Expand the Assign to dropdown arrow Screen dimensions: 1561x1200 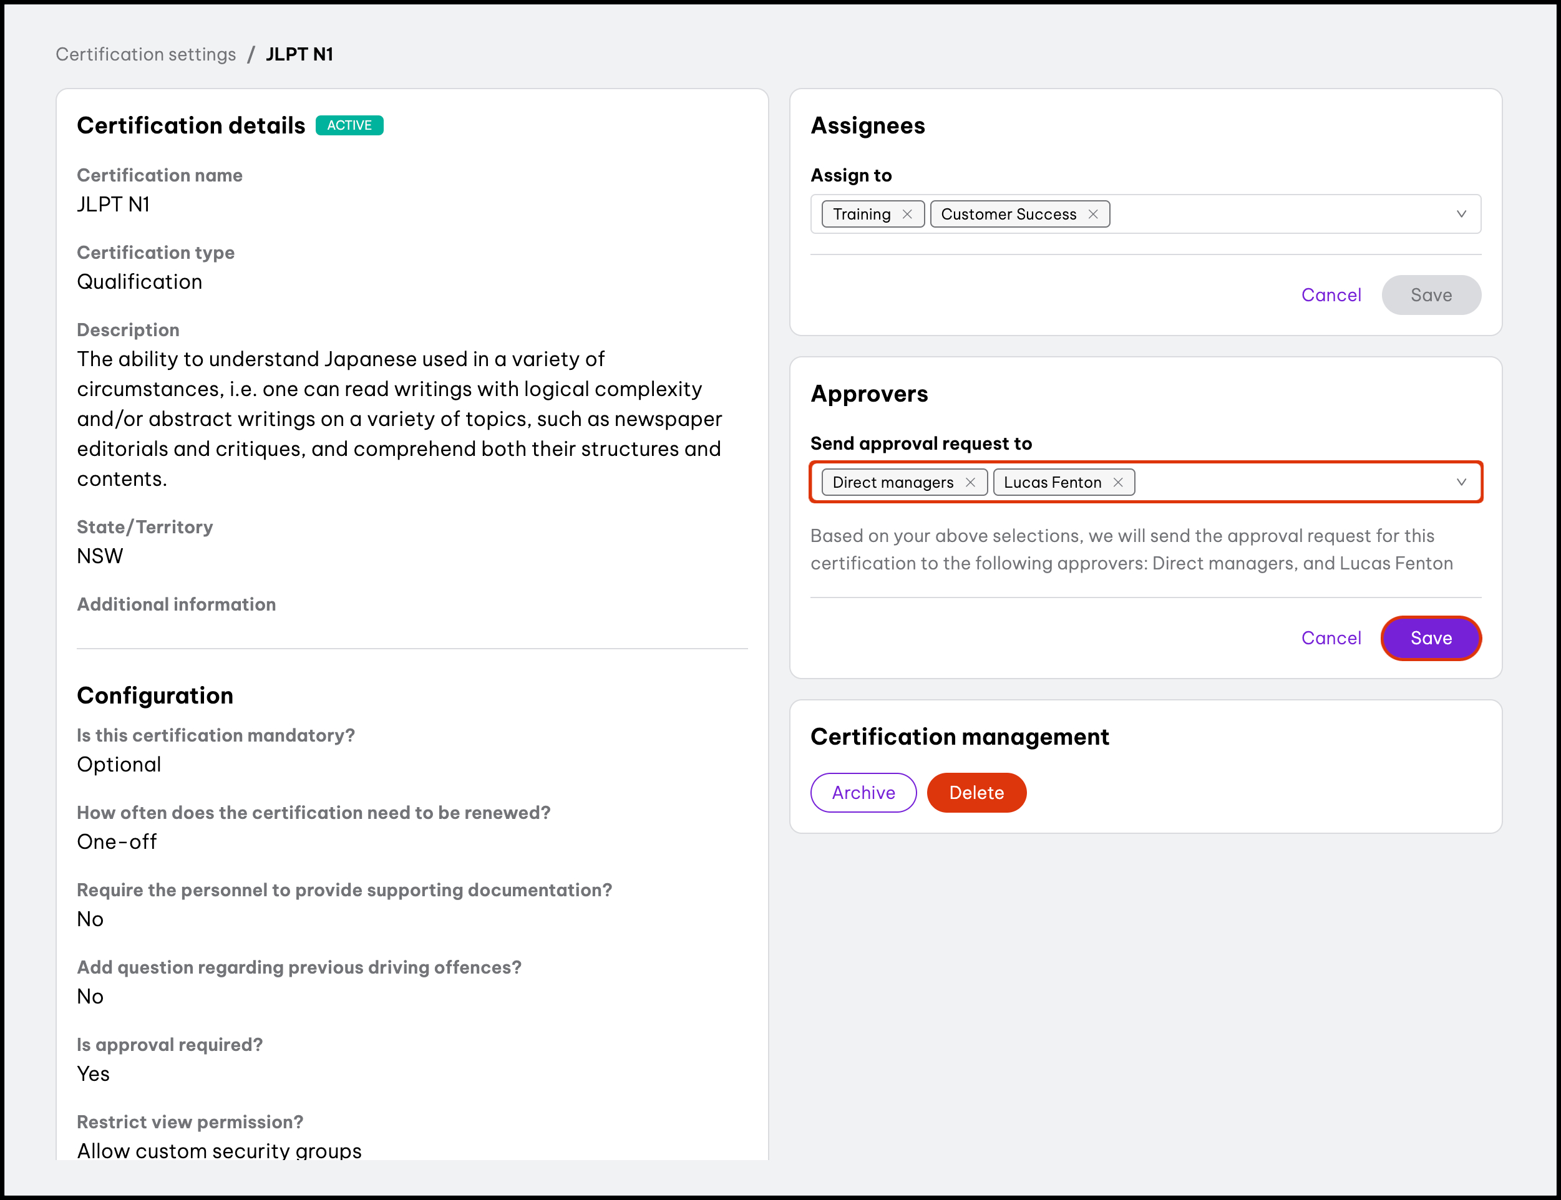1461,215
